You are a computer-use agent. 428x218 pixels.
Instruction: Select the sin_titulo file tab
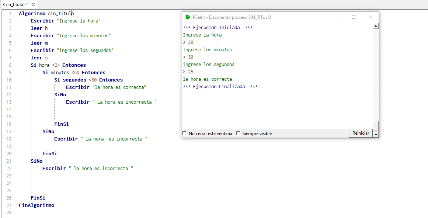pos(15,4)
